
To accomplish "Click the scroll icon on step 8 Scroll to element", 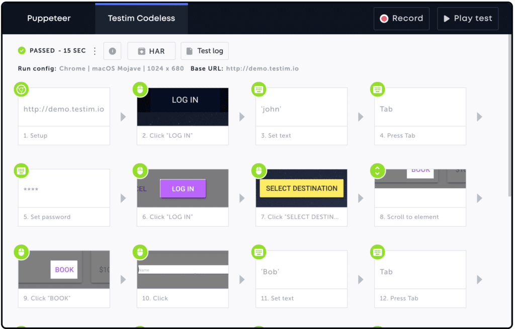I will (378, 171).
